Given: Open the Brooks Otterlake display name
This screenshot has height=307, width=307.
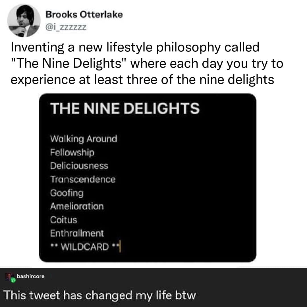Looking at the screenshot, I should [x=84, y=15].
